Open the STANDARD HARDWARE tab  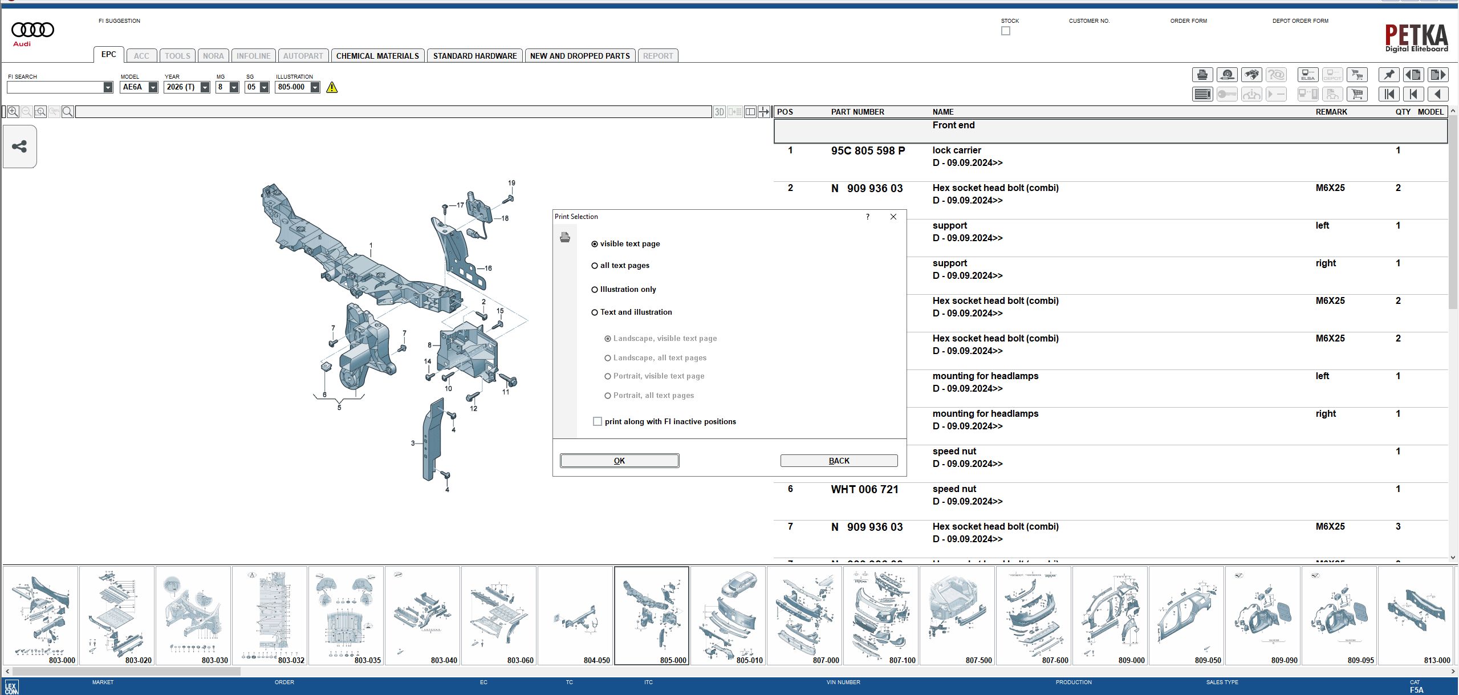pyautogui.click(x=475, y=56)
